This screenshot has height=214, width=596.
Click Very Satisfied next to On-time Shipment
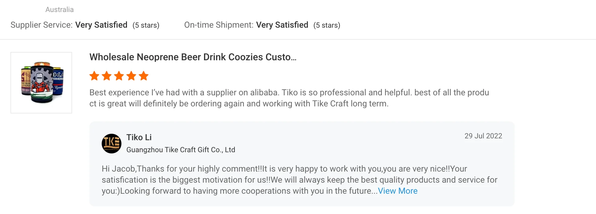tap(282, 25)
